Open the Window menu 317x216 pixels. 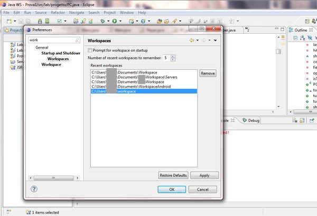(127, 13)
